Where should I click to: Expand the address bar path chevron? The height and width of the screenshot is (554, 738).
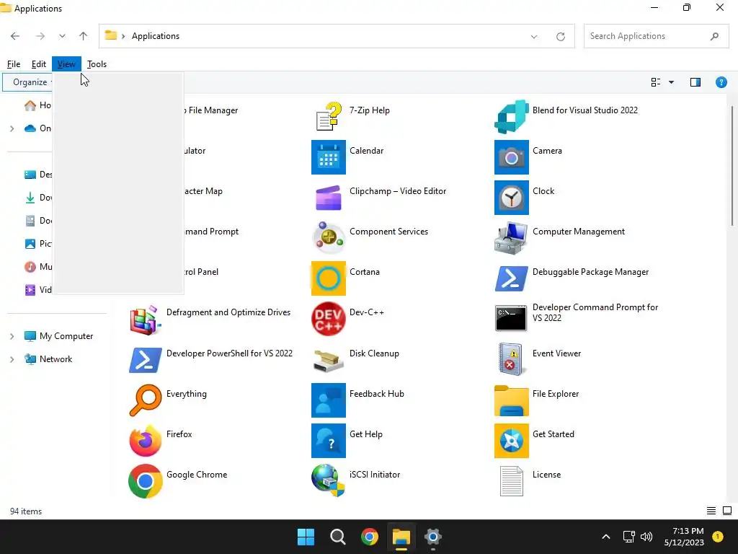pyautogui.click(x=123, y=36)
